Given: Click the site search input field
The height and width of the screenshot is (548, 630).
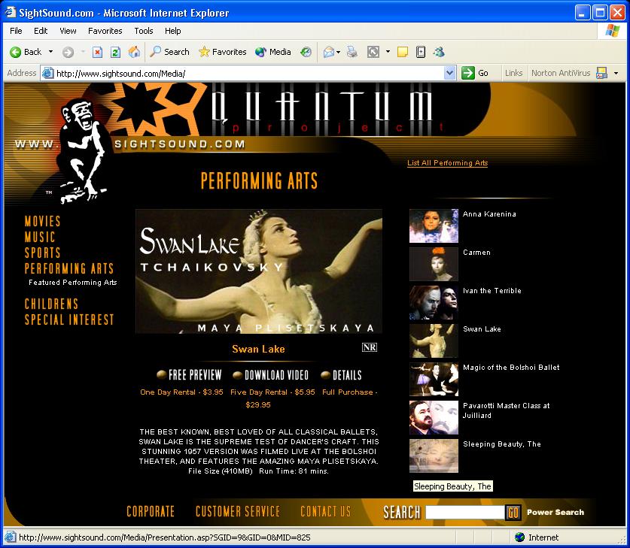Looking at the screenshot, I should (465, 513).
